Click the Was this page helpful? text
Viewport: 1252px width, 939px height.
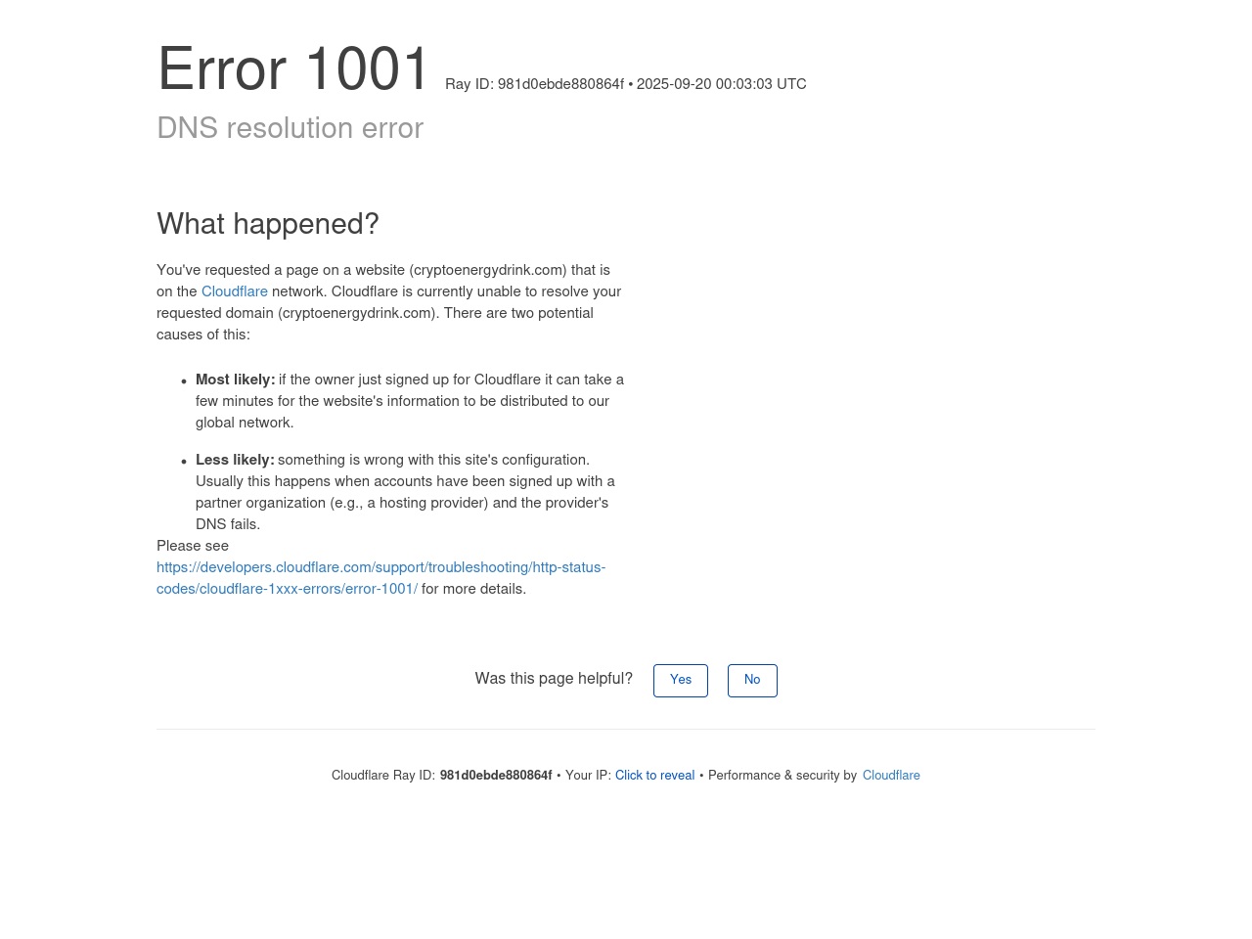point(554,679)
